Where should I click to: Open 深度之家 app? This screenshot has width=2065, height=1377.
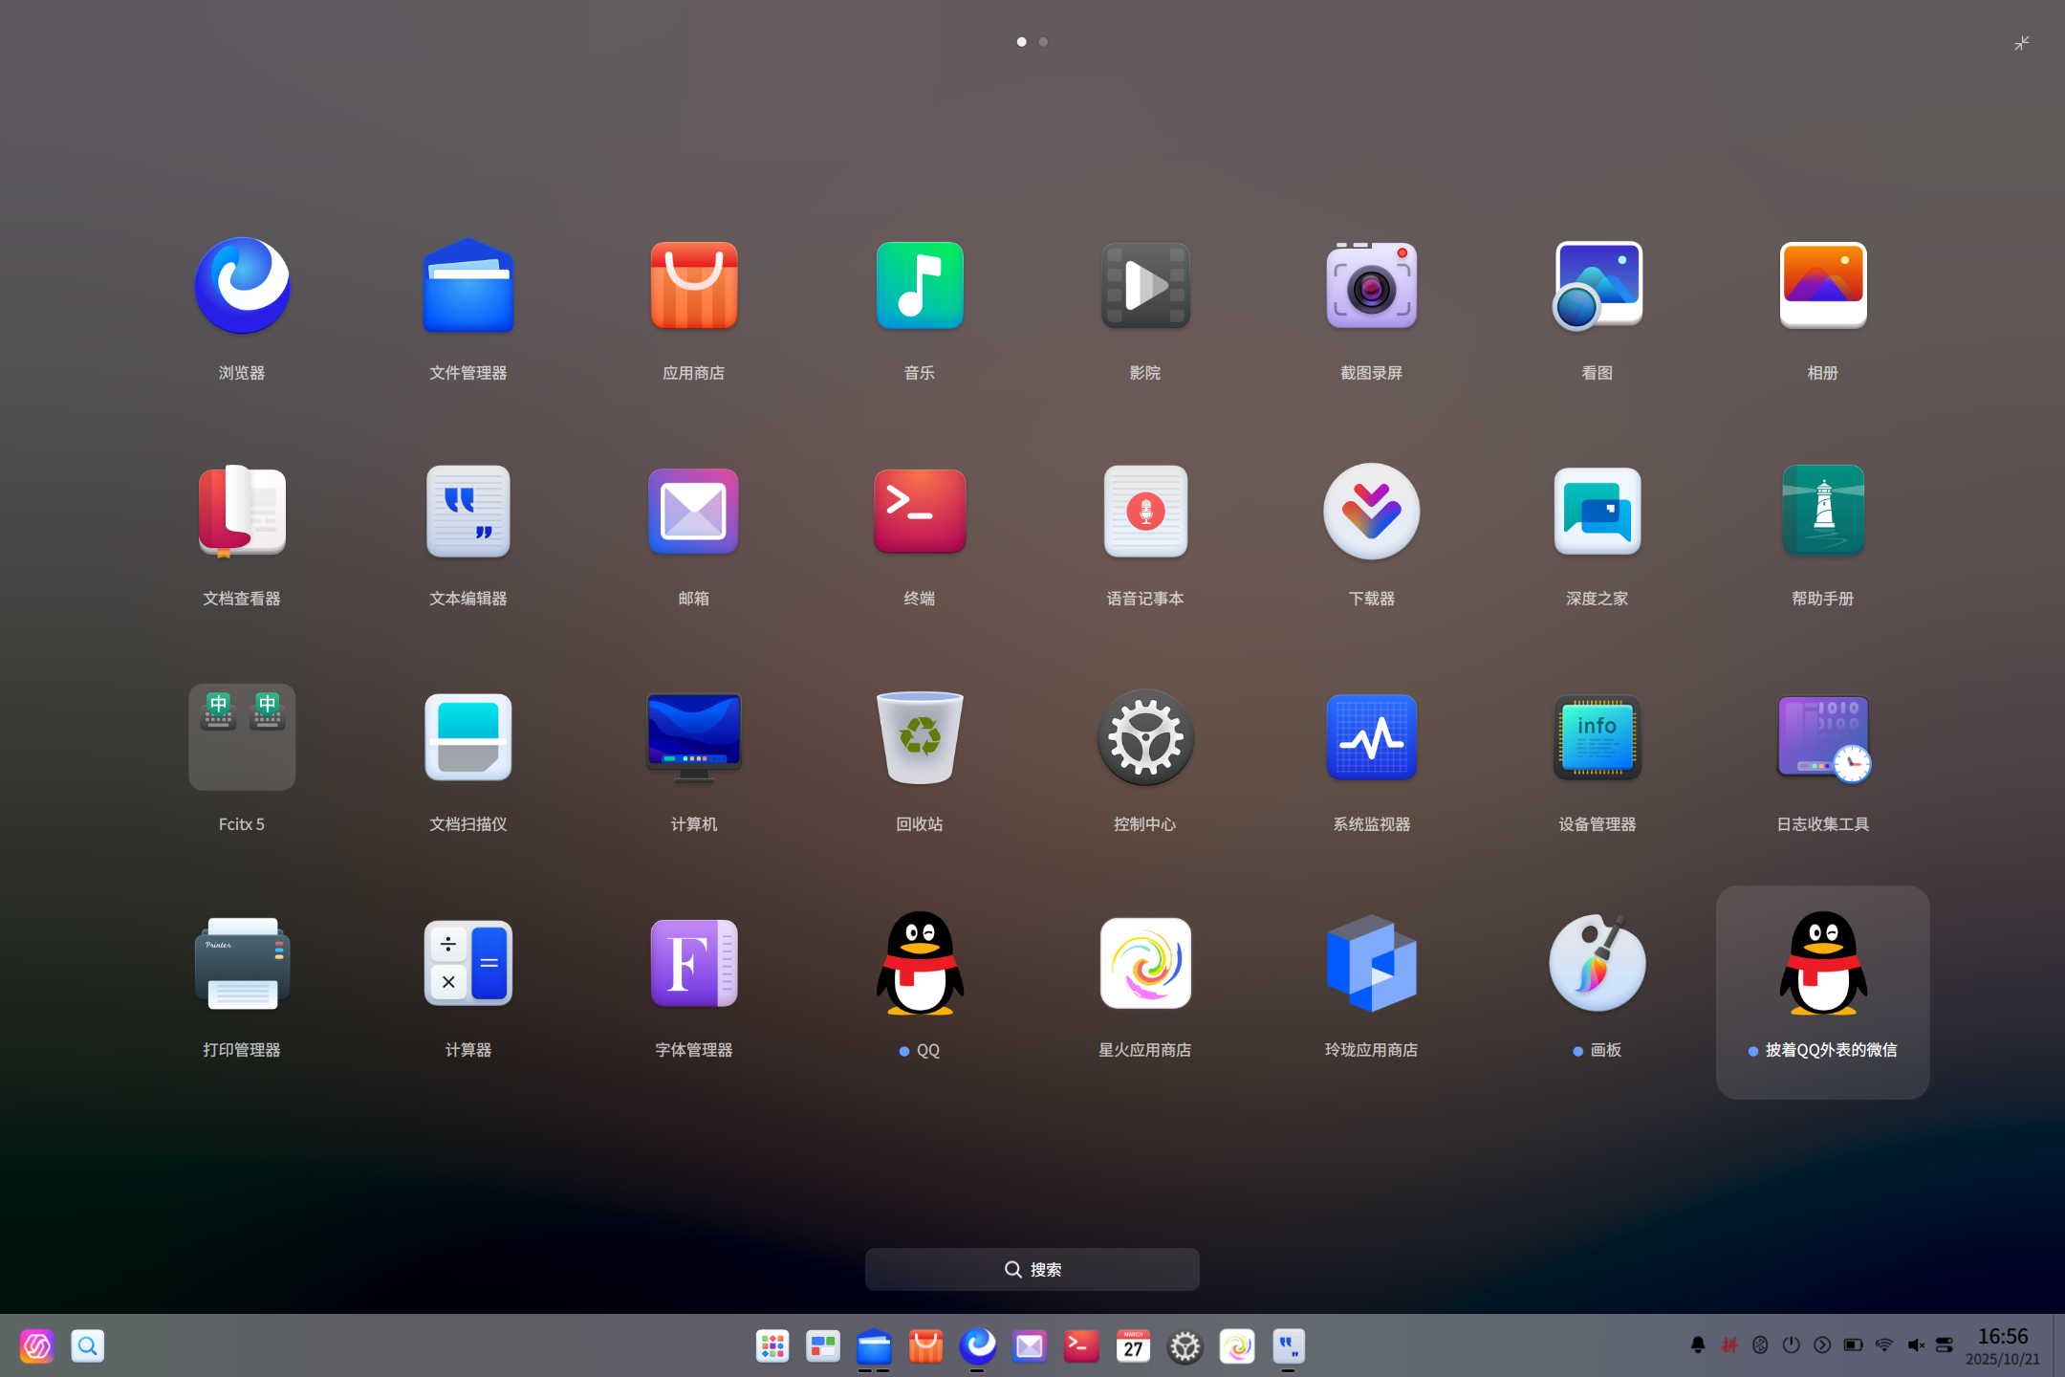coord(1597,512)
